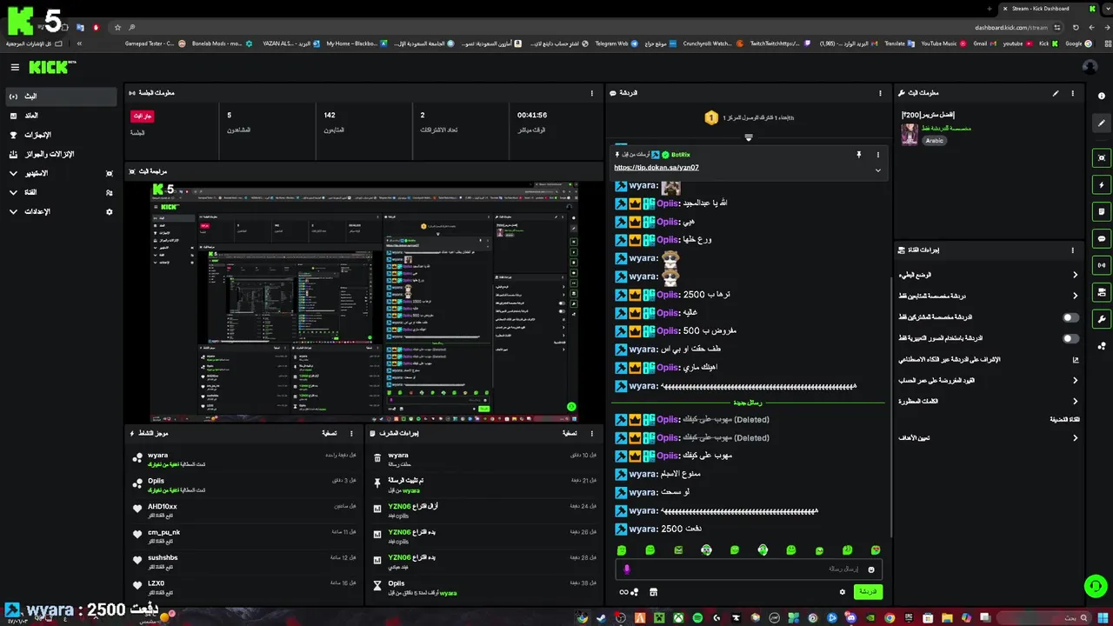Toggle lightning bolt widget in right rail
The image size is (1113, 626).
(x=1102, y=185)
